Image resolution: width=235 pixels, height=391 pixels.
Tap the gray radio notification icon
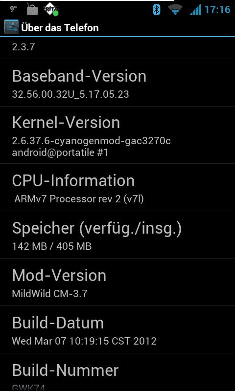pos(32,10)
